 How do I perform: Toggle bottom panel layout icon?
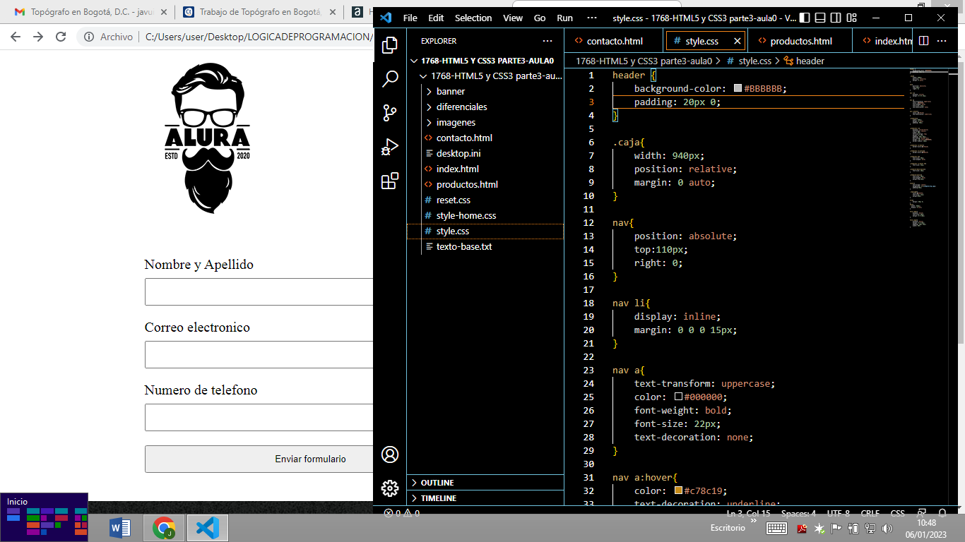[820, 18]
